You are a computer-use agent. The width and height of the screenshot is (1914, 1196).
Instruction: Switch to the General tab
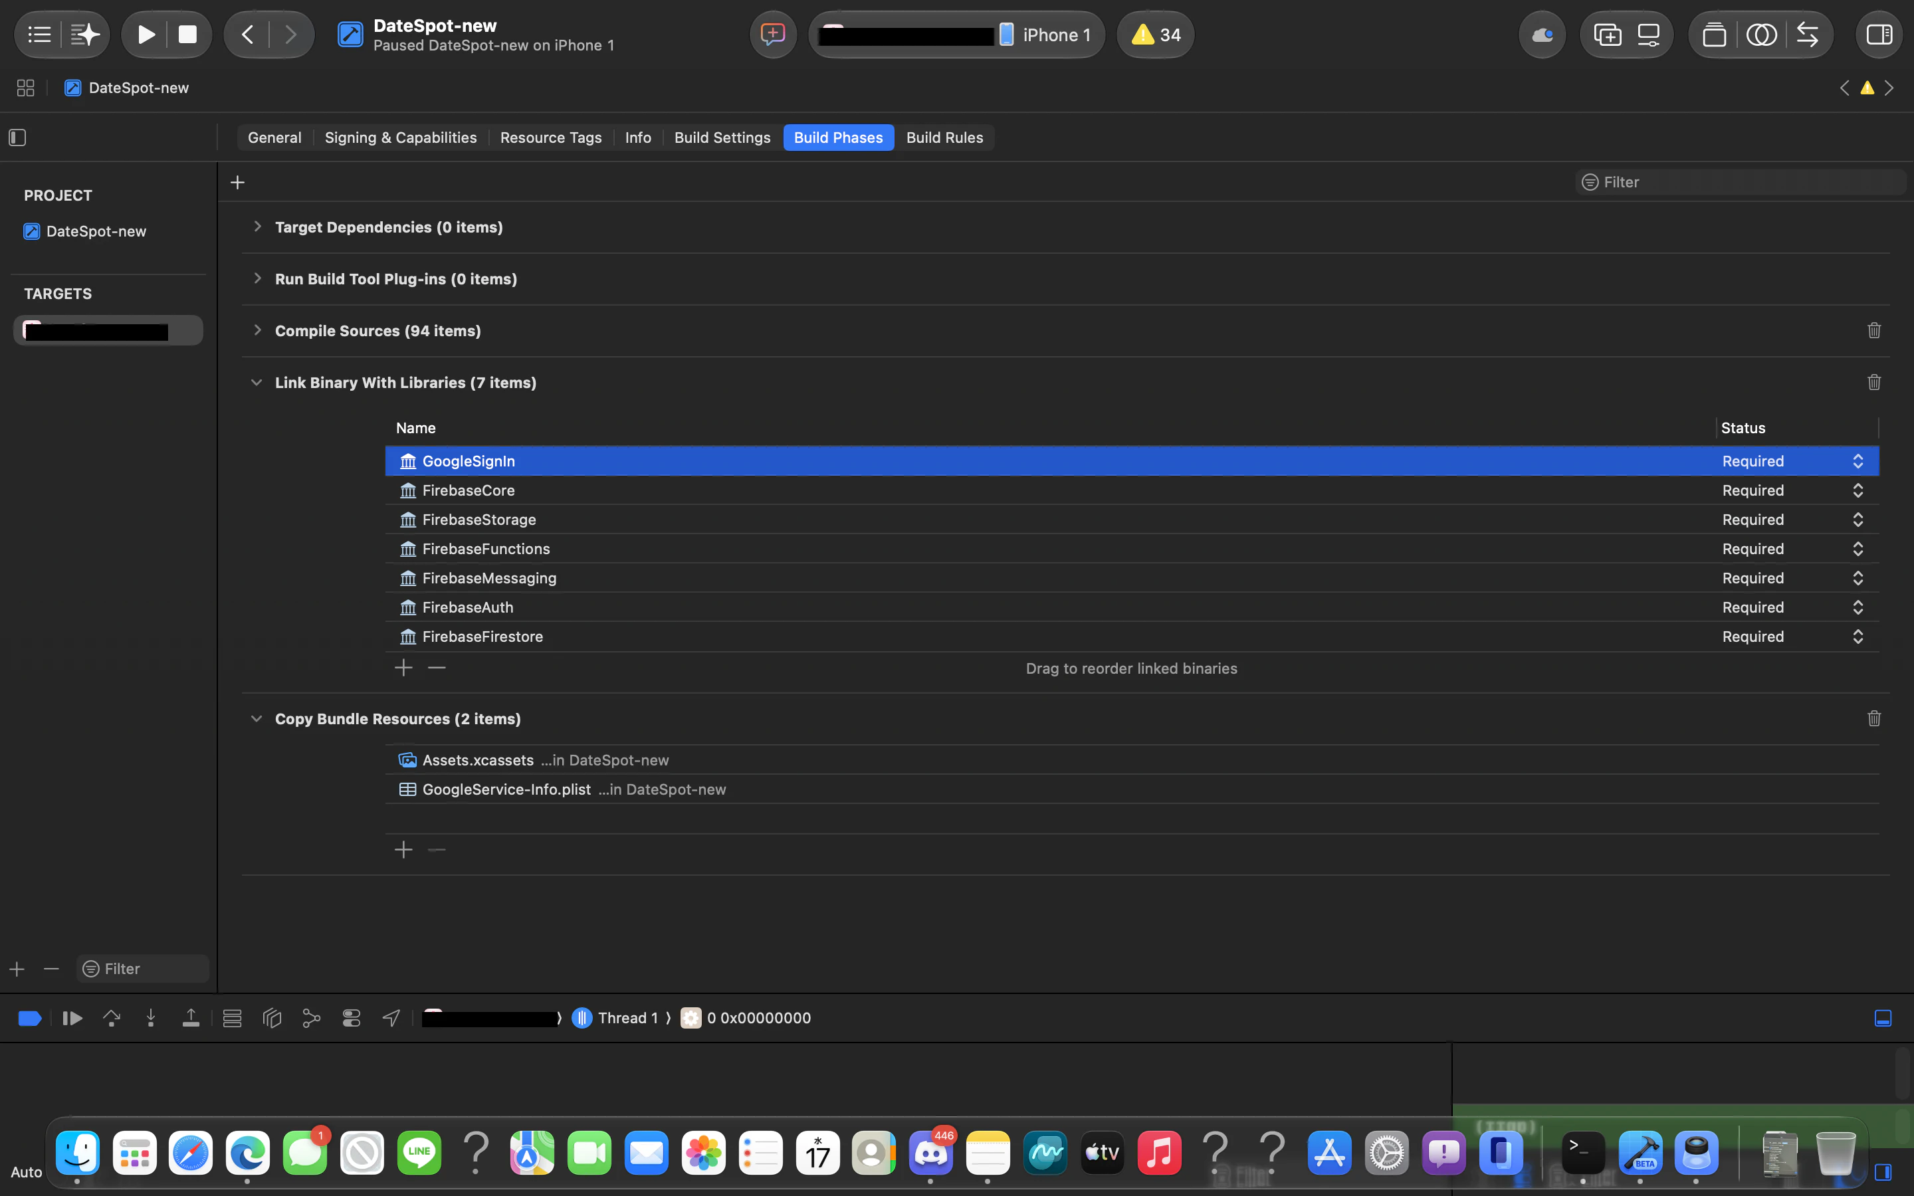click(x=274, y=138)
